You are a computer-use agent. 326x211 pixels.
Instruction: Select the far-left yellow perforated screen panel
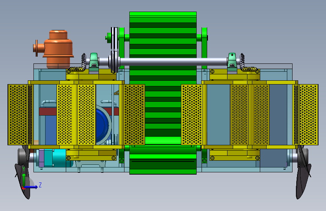click(17, 115)
